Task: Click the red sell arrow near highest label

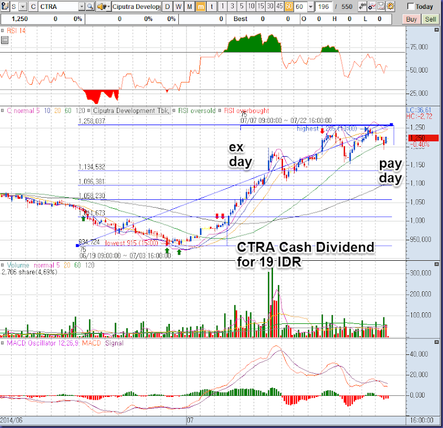Action: click(x=322, y=131)
